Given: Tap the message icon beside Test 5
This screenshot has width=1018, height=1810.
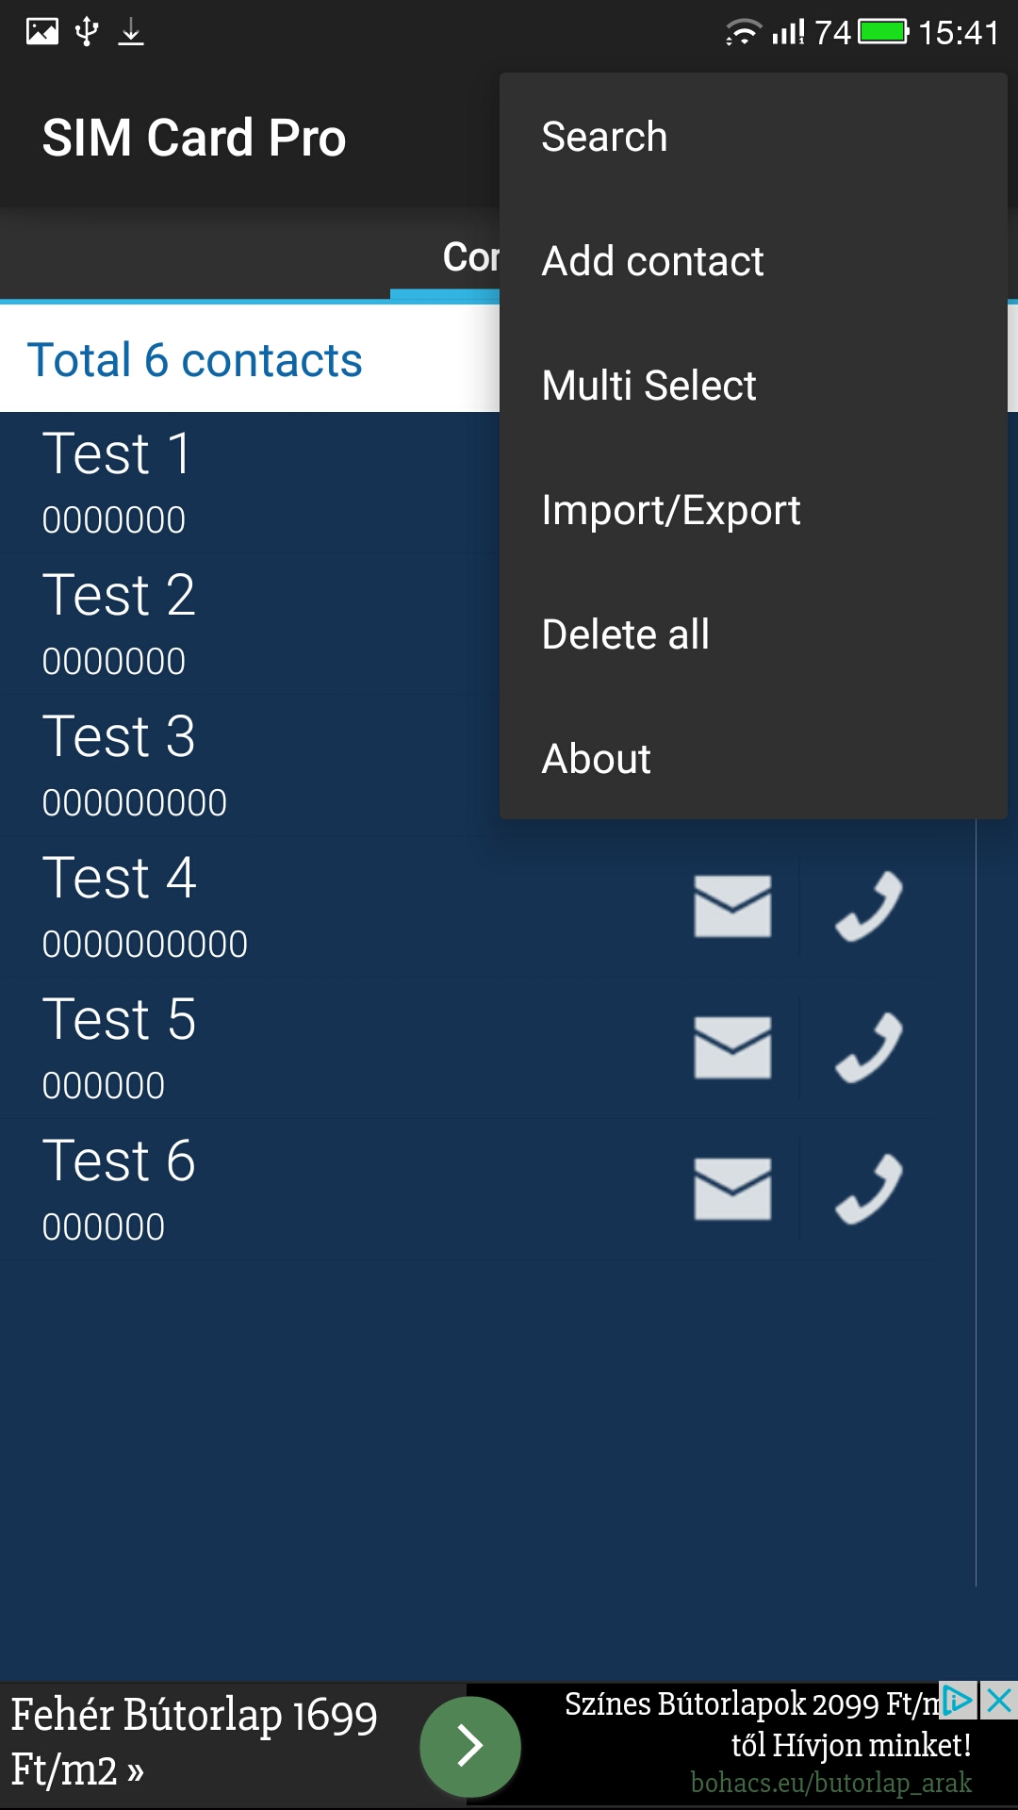Looking at the screenshot, I should click(733, 1048).
